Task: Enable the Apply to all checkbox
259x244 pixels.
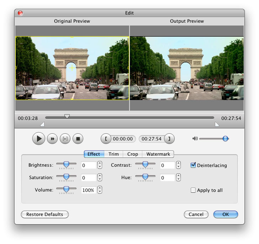Action: [x=193, y=190]
